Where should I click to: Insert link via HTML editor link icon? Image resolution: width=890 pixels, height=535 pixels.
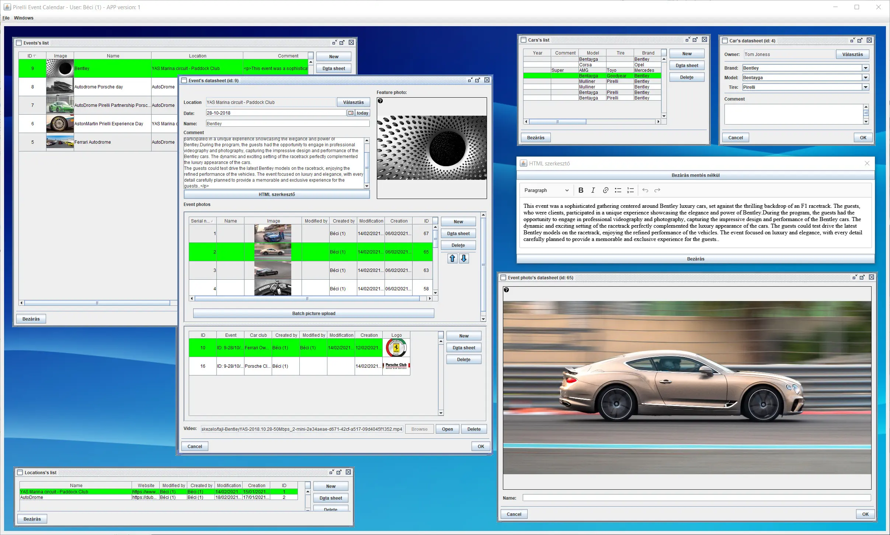pyautogui.click(x=605, y=190)
